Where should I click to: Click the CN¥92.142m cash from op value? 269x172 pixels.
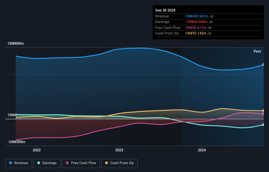click(196, 33)
